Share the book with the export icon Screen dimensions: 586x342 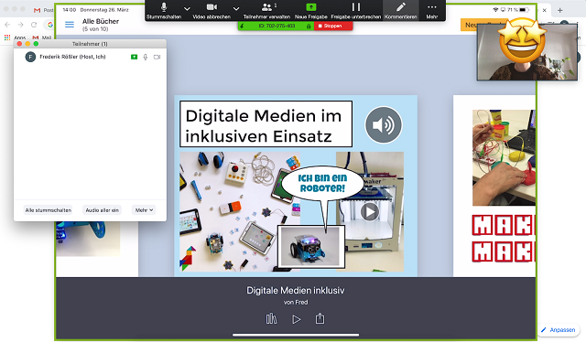point(320,318)
